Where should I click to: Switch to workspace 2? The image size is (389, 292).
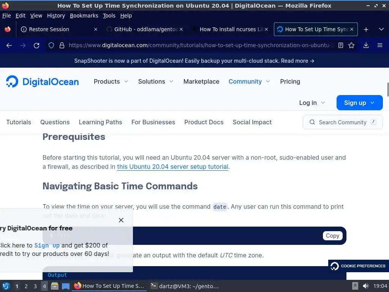26,286
